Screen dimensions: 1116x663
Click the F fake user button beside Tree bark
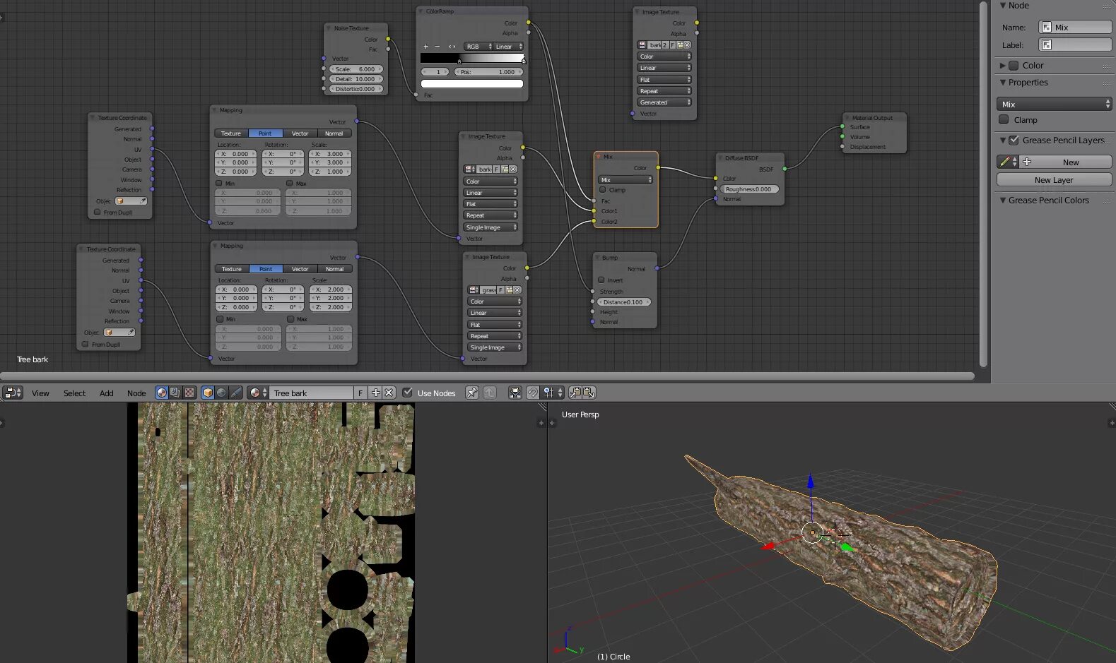(360, 393)
